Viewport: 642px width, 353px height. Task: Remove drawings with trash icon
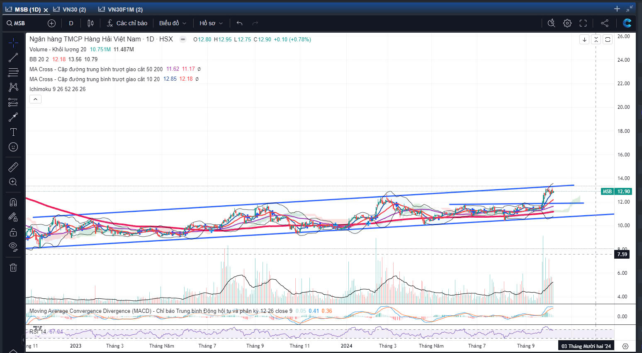[13, 267]
